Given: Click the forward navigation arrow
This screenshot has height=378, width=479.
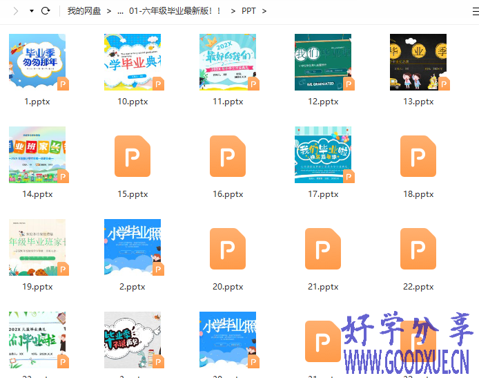Looking at the screenshot, I should coord(16,11).
